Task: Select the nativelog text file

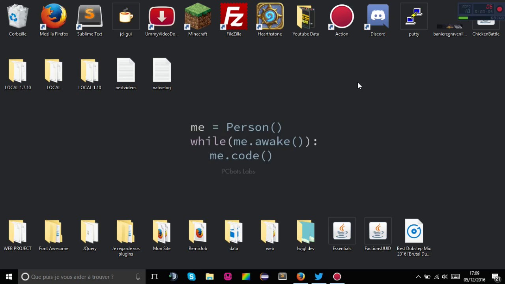Action: coord(162,74)
